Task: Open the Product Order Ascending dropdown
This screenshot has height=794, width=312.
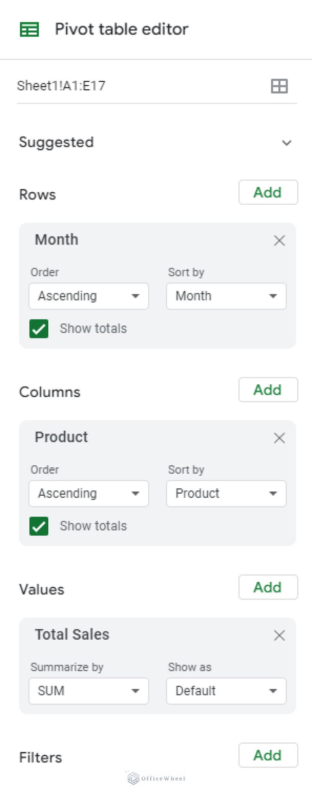Action: pyautogui.click(x=89, y=494)
